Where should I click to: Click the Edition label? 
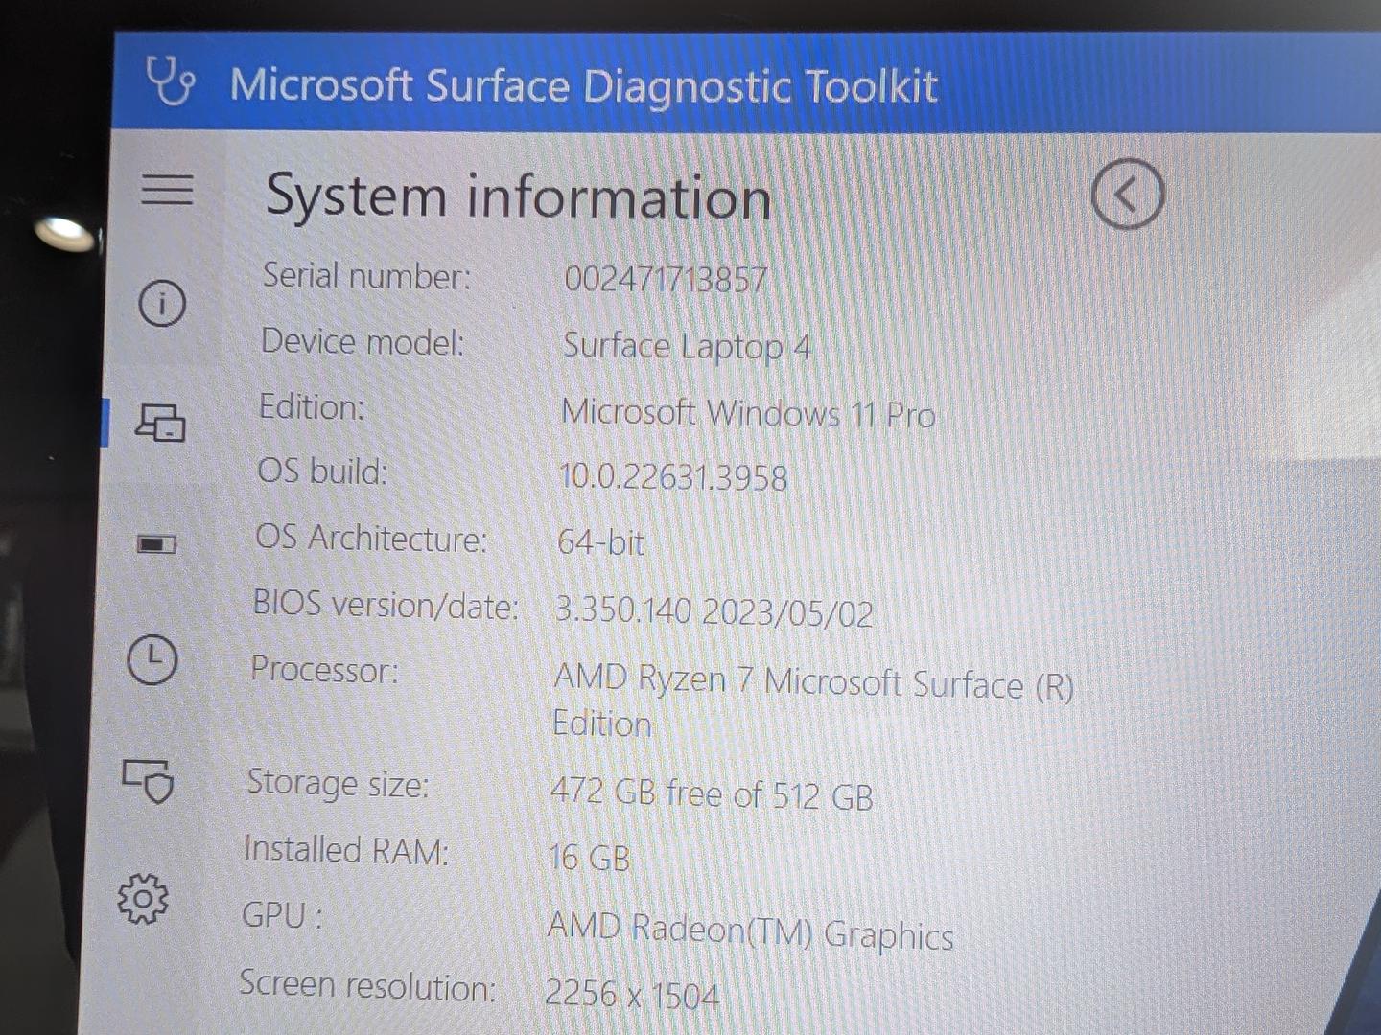coord(312,407)
